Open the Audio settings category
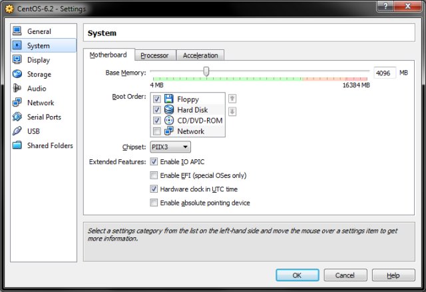Image resolution: width=426 pixels, height=292 pixels. (43, 88)
